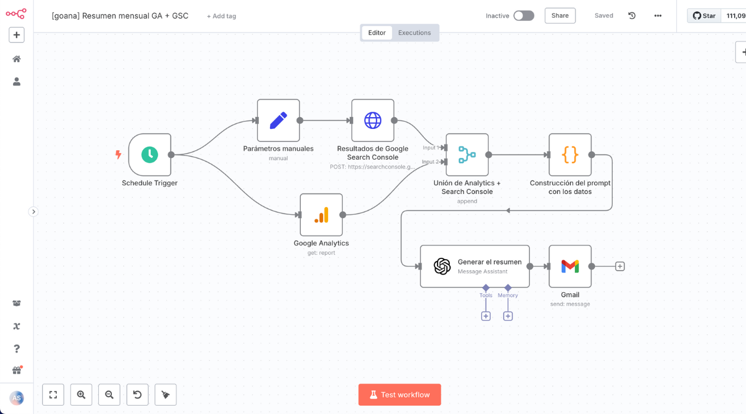The width and height of the screenshot is (746, 414).
Task: Open workflow version history
Action: coord(632,16)
